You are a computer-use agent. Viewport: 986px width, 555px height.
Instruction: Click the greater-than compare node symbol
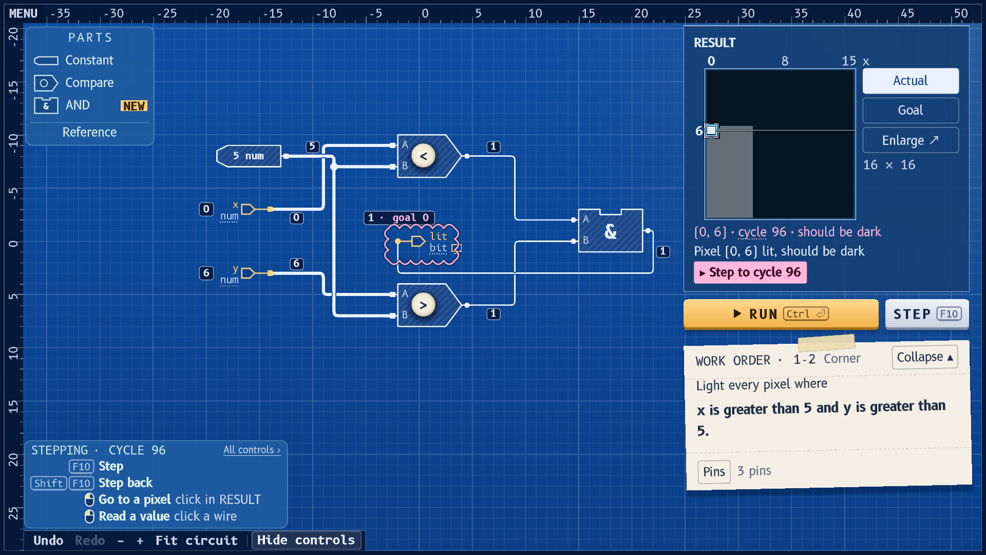click(x=423, y=305)
